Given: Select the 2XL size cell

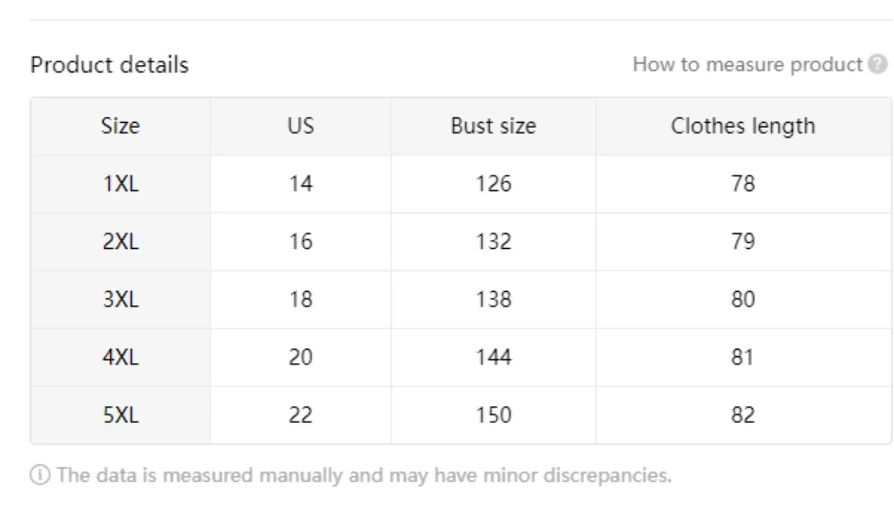Looking at the screenshot, I should pos(120,241).
